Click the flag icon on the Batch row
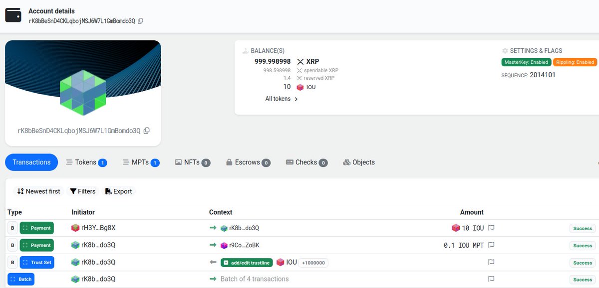Screen dimensions: 599x288 coord(491,279)
